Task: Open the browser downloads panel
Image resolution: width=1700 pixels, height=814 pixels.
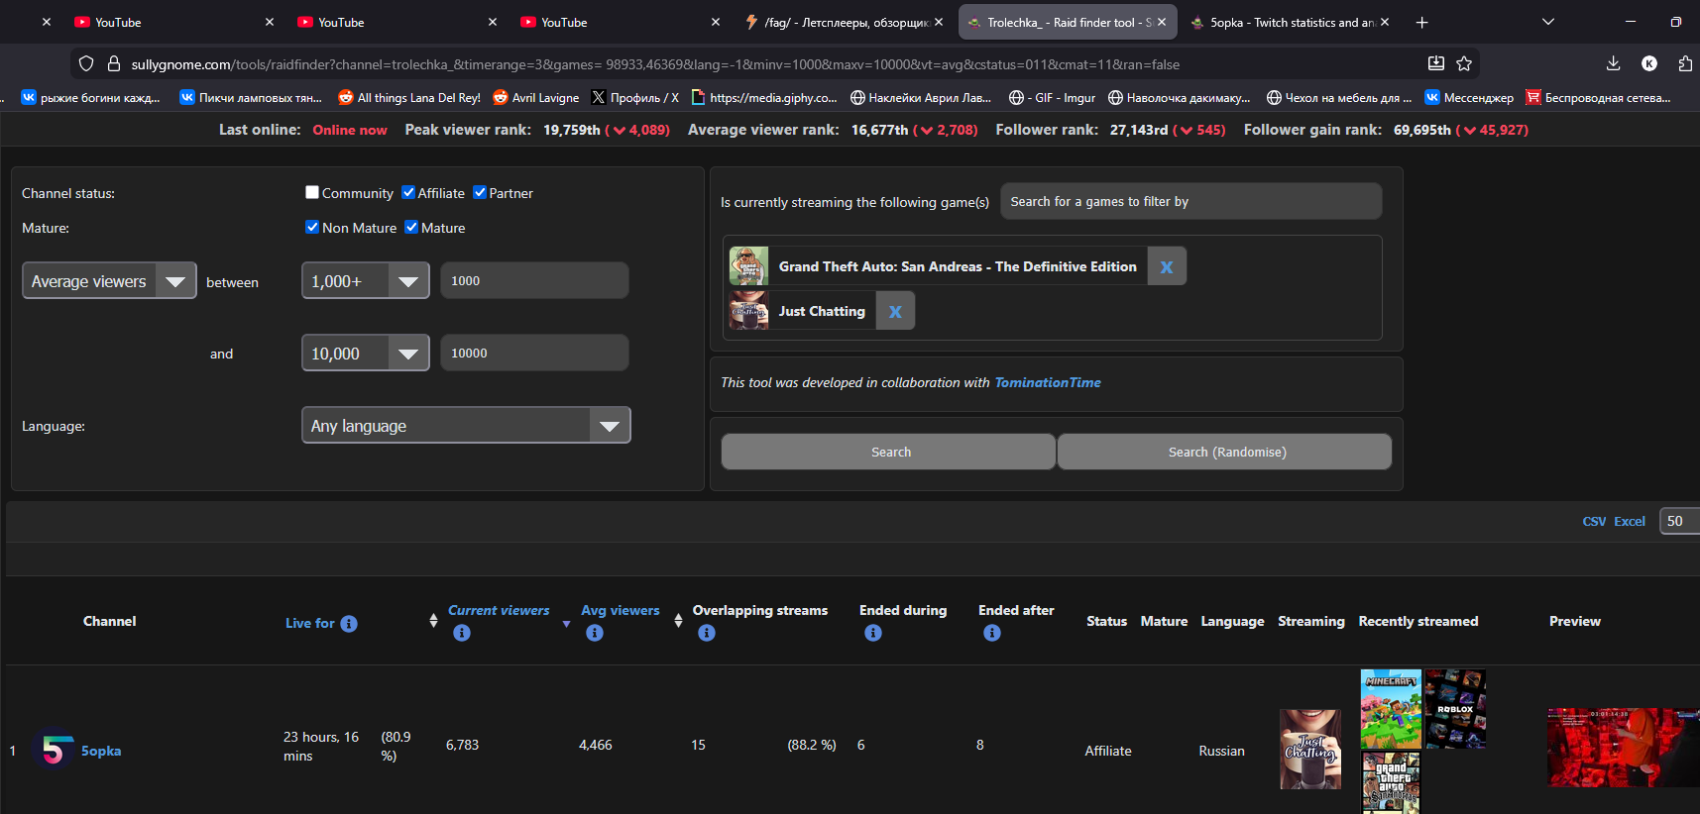Action: [1613, 63]
